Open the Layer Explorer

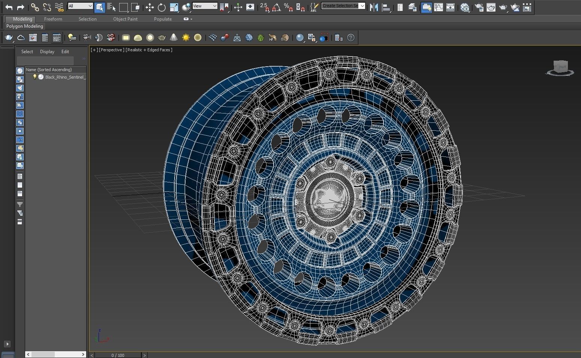click(412, 7)
